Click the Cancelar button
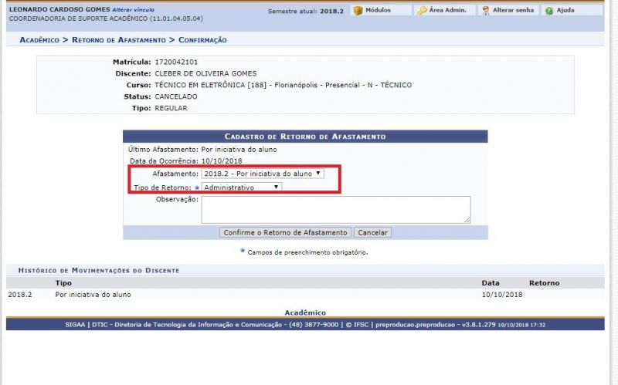618x385 pixels. coord(372,232)
